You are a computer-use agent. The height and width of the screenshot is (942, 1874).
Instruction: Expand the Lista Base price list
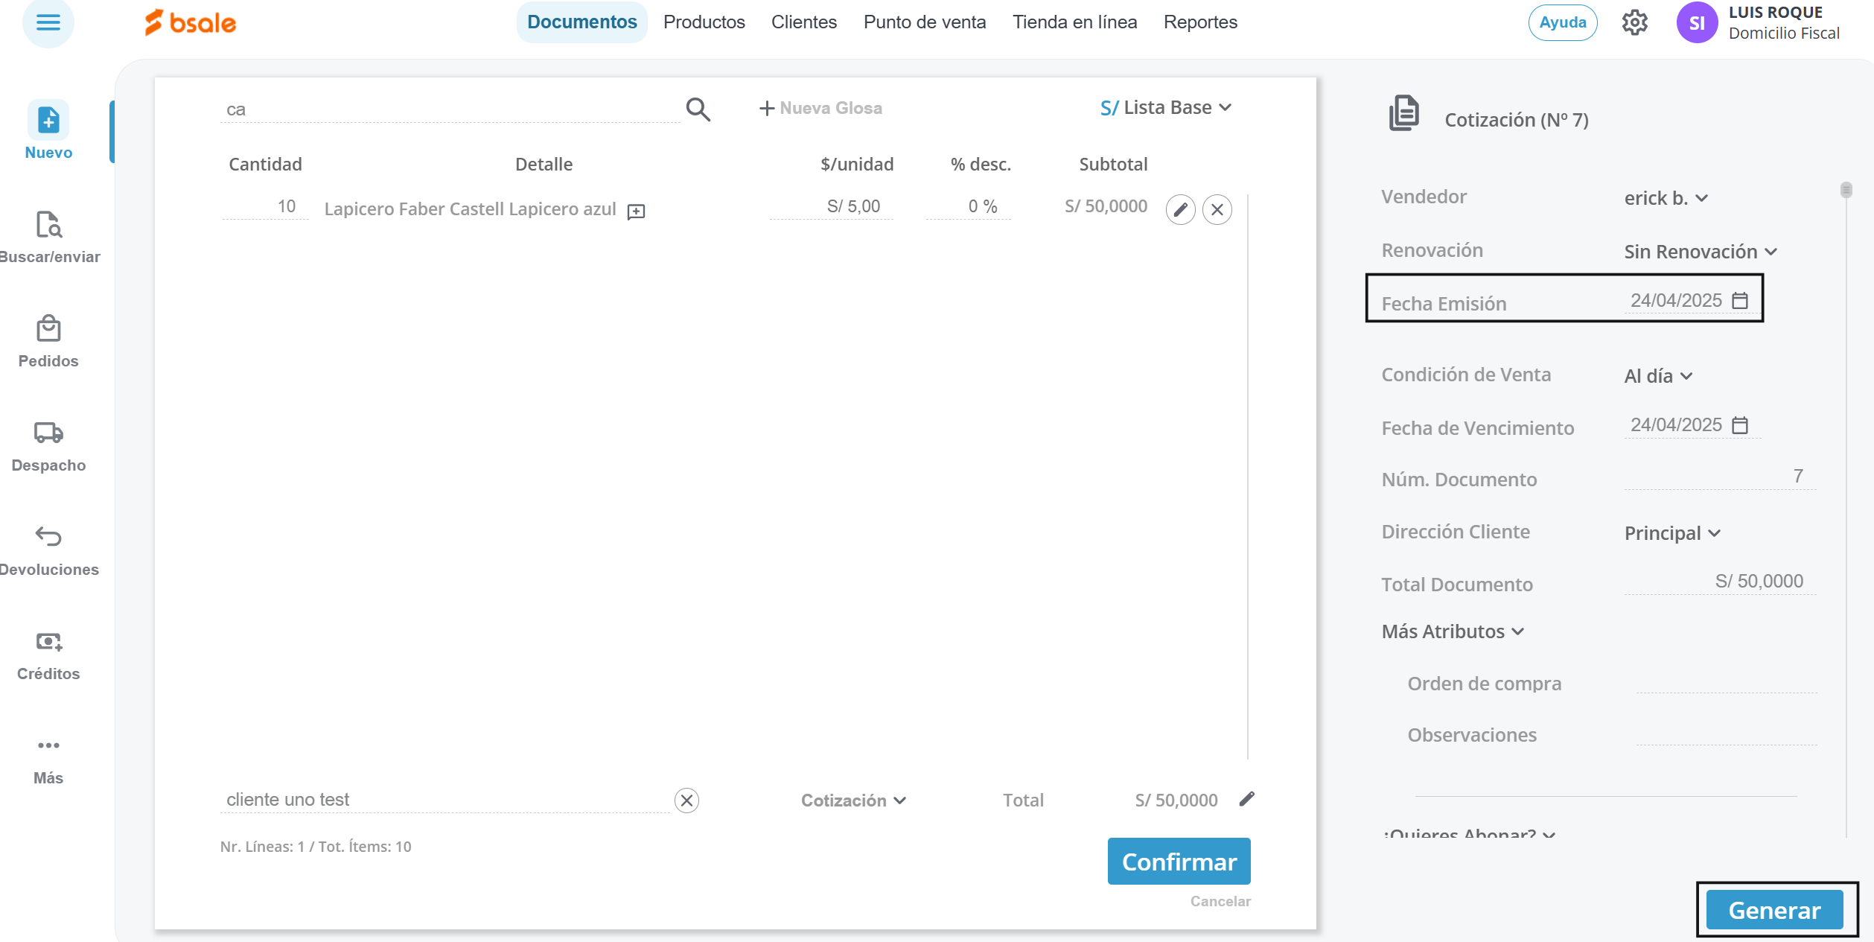click(1167, 108)
